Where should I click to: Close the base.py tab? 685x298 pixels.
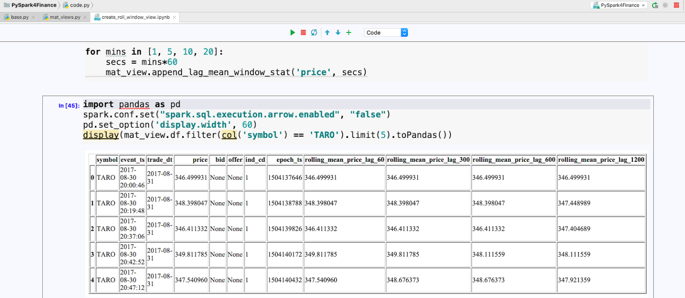33,17
